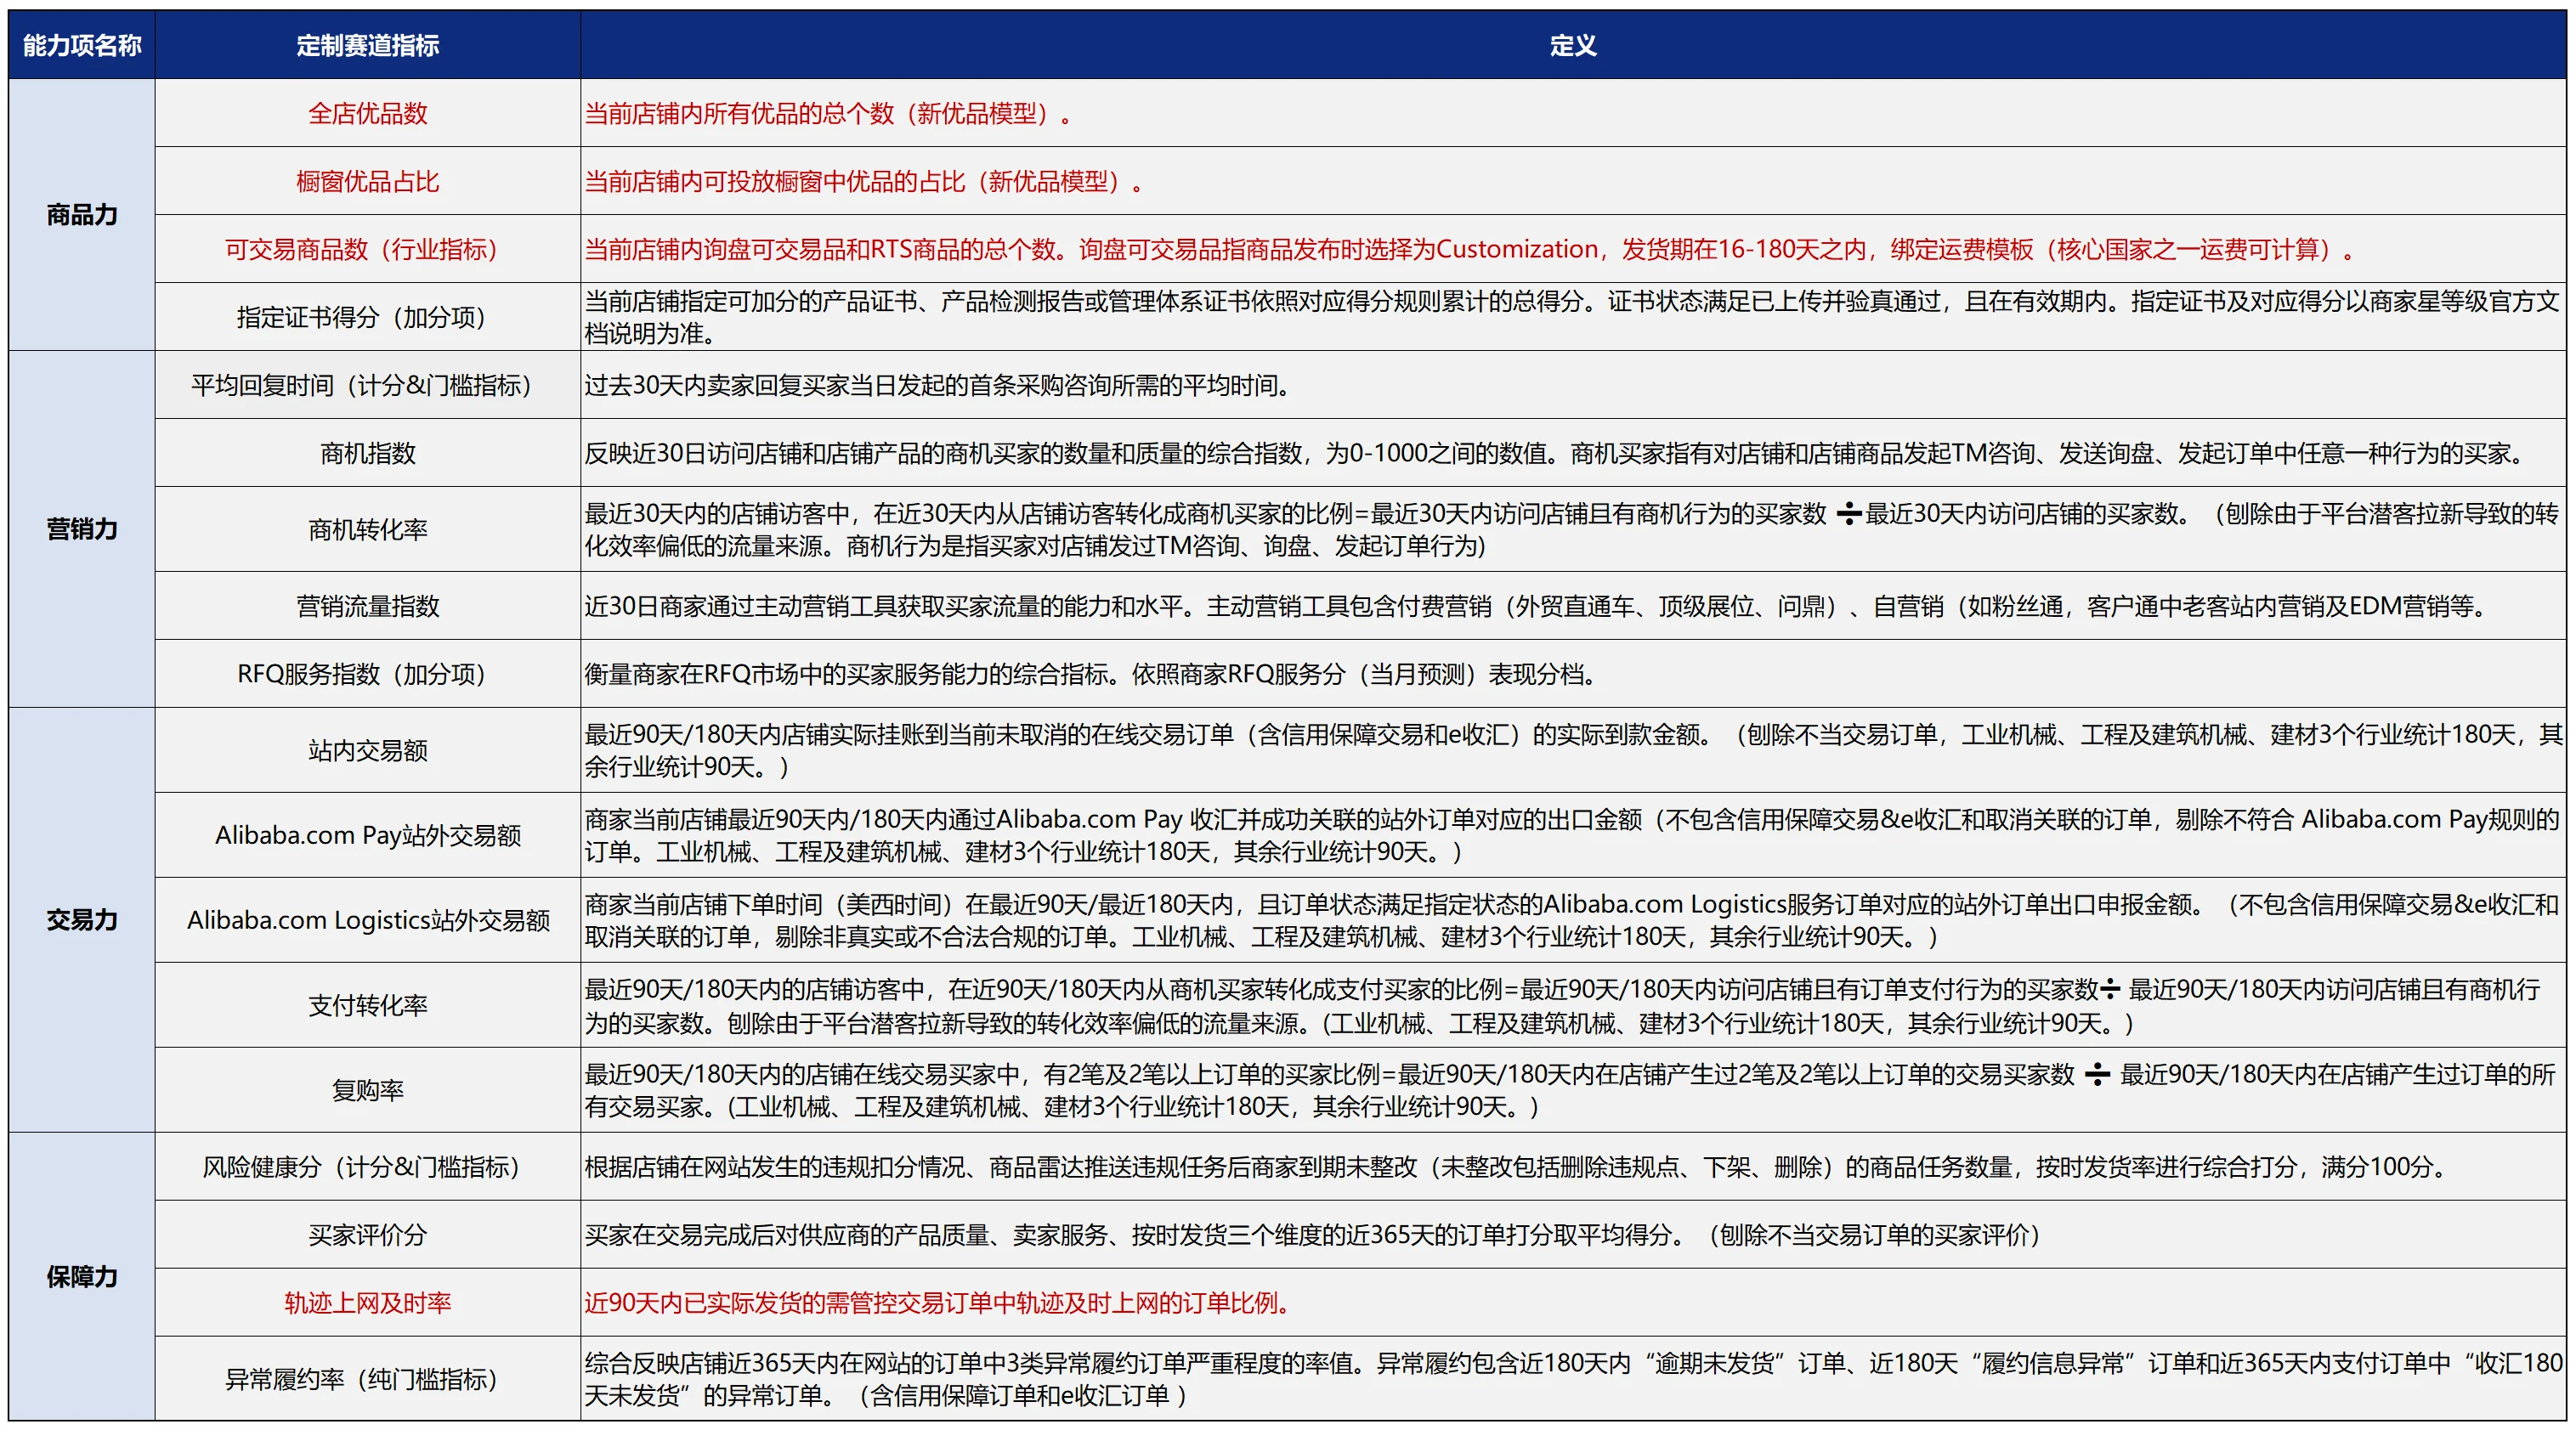Click 指定证书得分（加分项） cell

pos(368,317)
